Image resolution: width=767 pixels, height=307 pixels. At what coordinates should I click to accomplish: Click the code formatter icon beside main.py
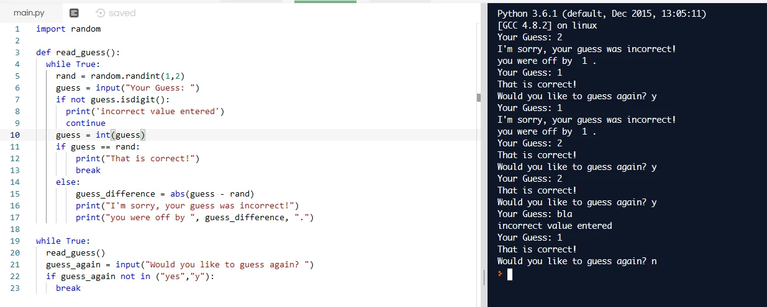coord(74,12)
